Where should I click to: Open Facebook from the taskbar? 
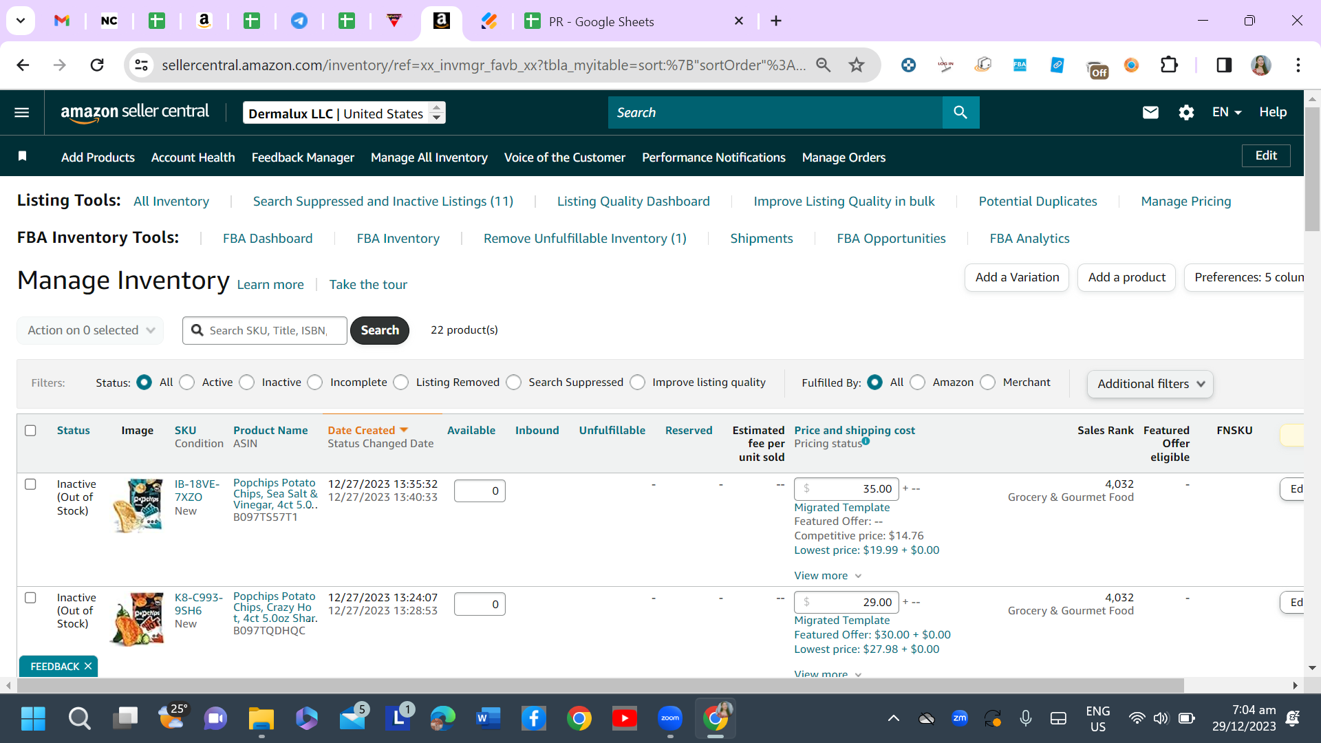tap(534, 719)
